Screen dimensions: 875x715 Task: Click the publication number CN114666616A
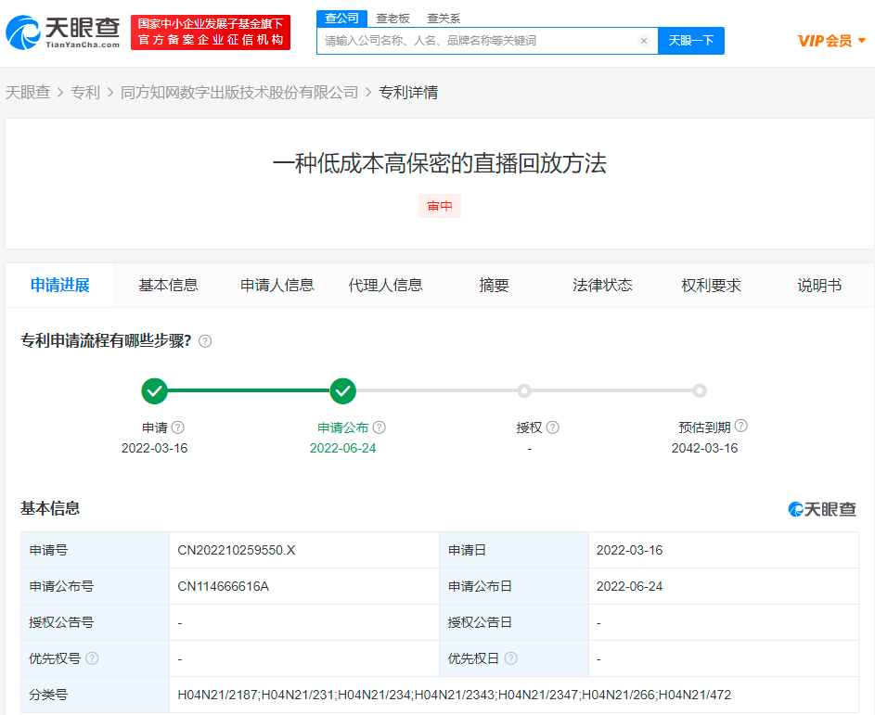point(224,587)
